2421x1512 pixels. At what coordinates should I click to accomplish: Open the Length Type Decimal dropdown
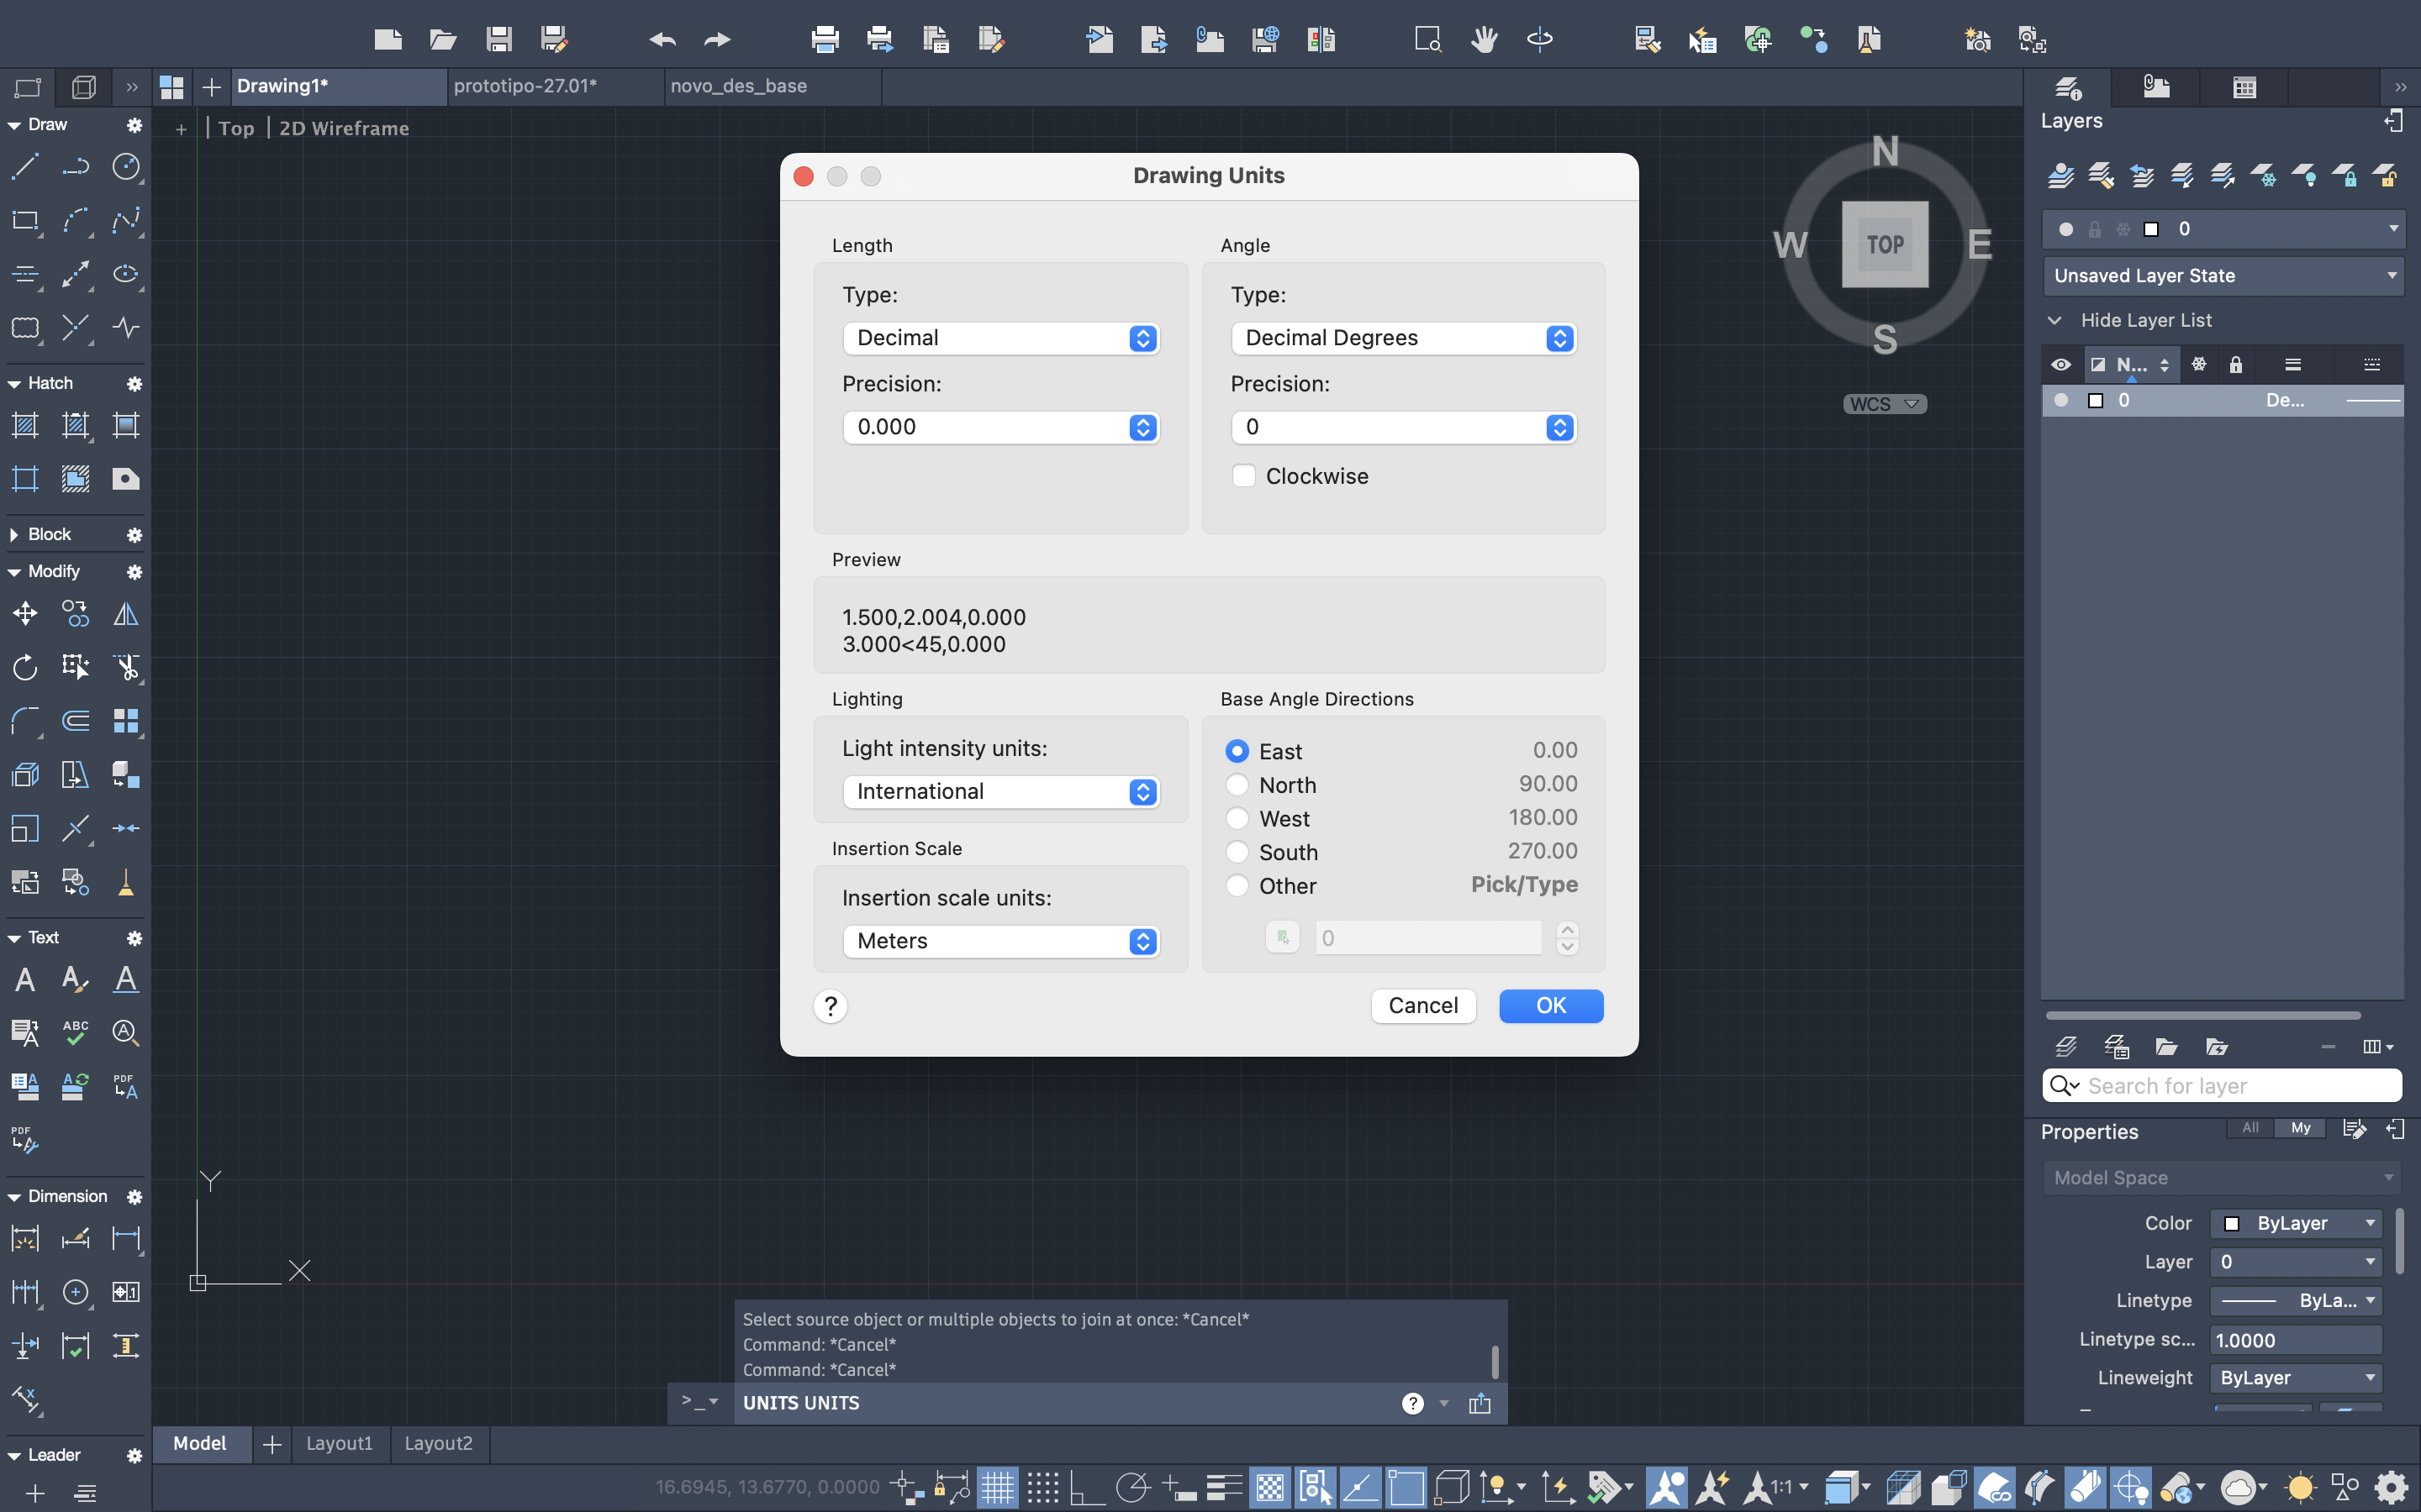click(1000, 338)
